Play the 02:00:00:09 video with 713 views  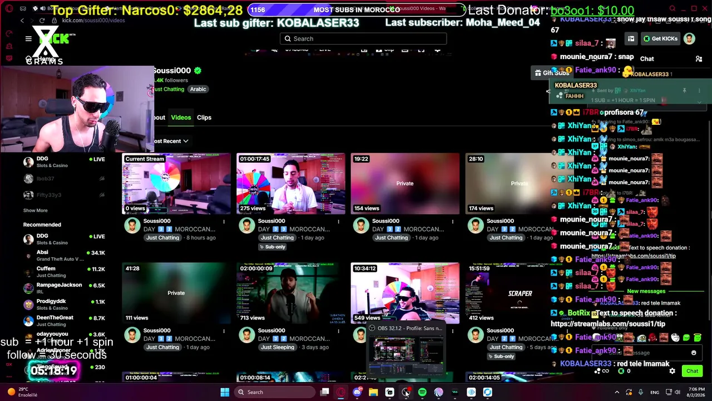(x=291, y=294)
